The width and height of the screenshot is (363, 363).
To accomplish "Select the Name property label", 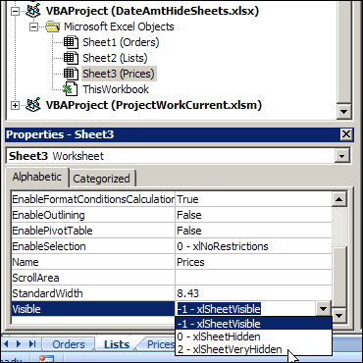I will [x=93, y=262].
